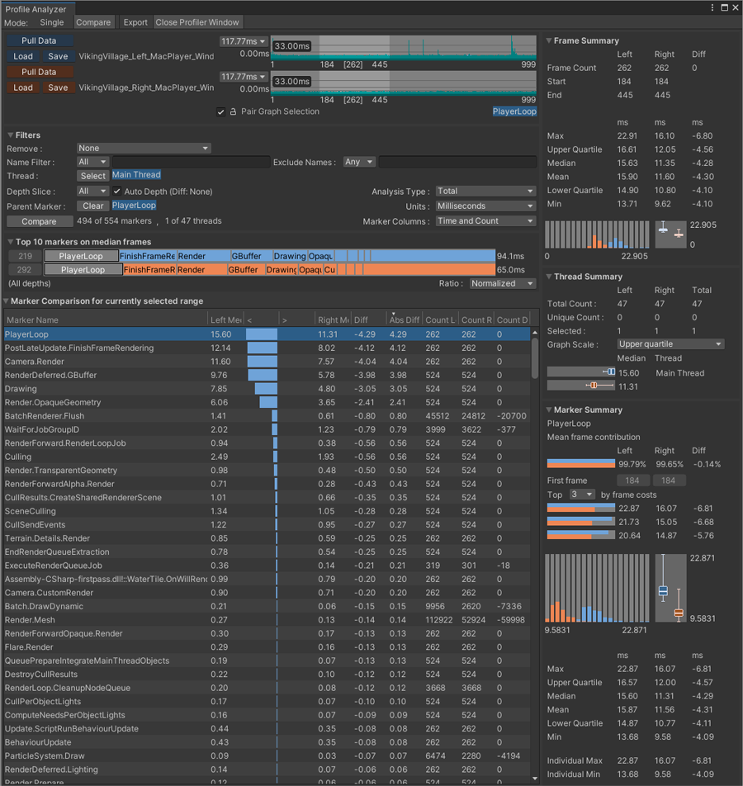The height and width of the screenshot is (786, 743).
Task: Change the Analysis Type from Total
Action: pyautogui.click(x=485, y=190)
